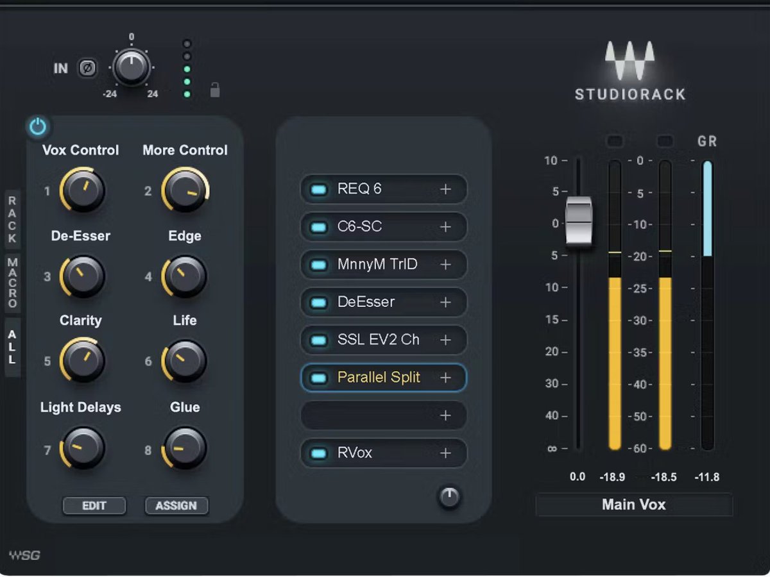
Task: Click the left peak value -18.9
Action: click(612, 477)
